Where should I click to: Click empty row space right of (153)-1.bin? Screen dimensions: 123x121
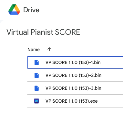tap(112, 62)
